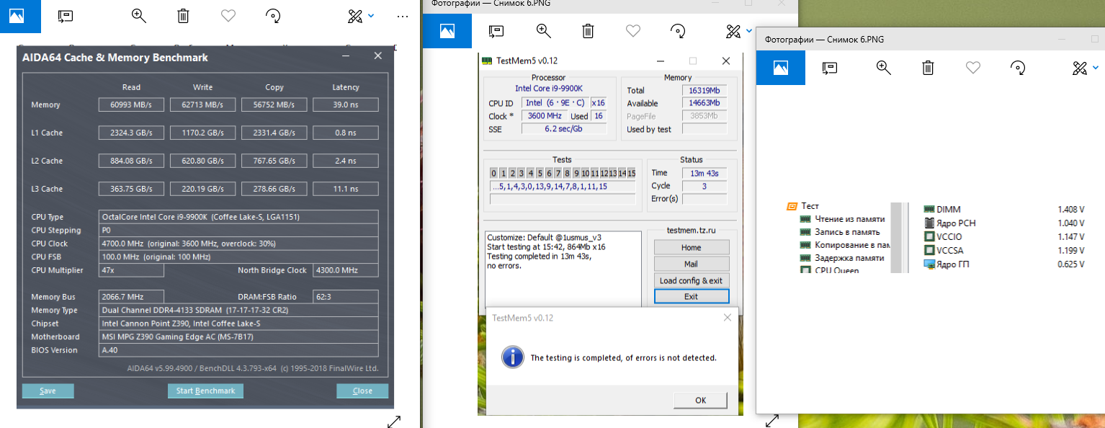
Task: Rotate the image in middle Photos window
Action: tap(678, 30)
